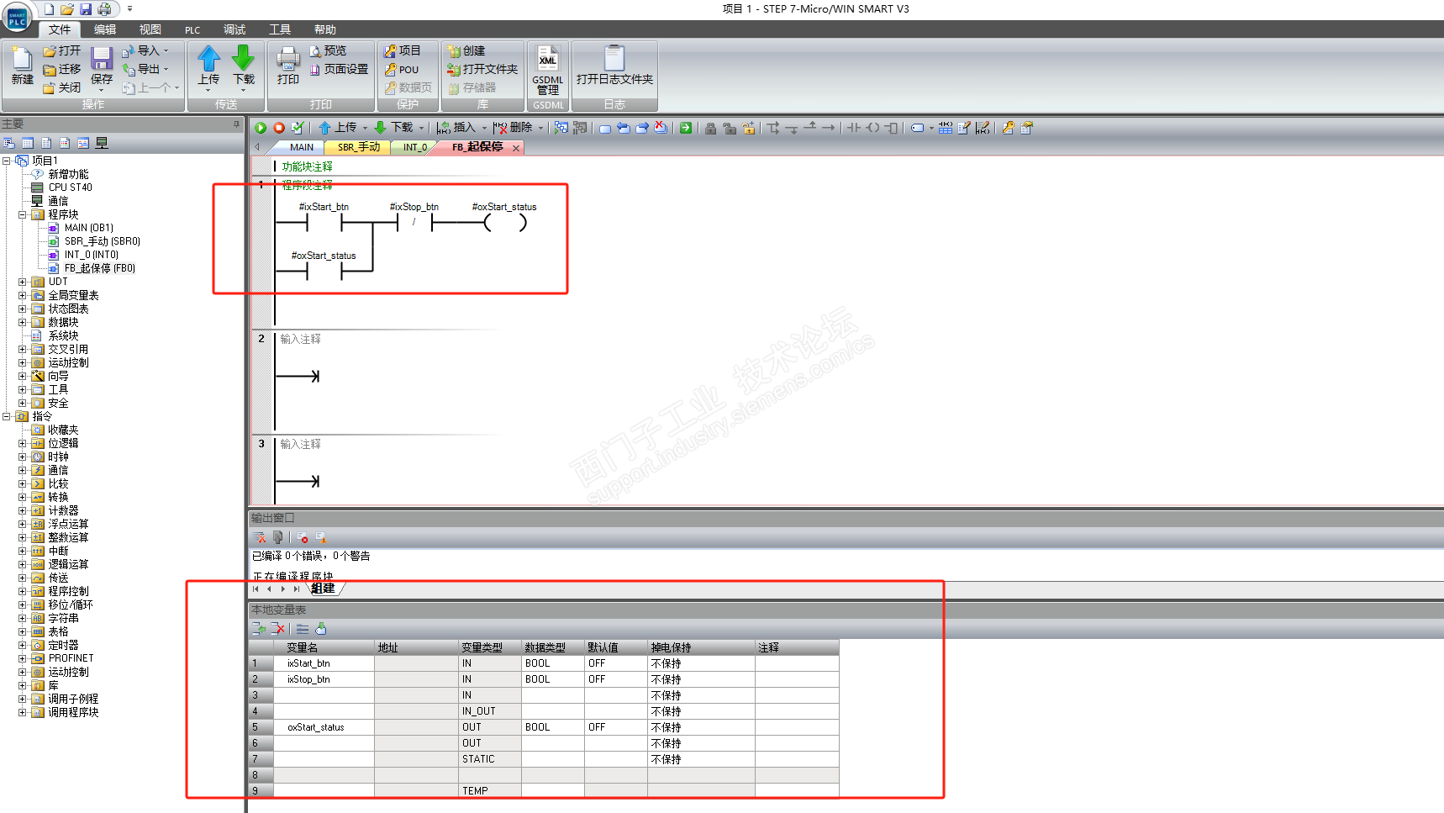Screen dimensions: 1444x813
Task: Select FB_起保停 (FB0) in the project tree
Action: (99, 268)
